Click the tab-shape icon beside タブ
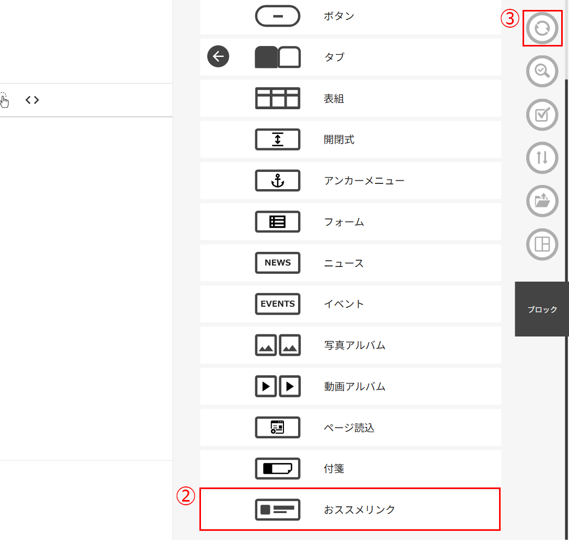 (278, 57)
